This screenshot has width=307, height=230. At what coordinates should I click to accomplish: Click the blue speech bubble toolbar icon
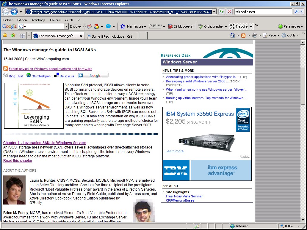(108, 26)
